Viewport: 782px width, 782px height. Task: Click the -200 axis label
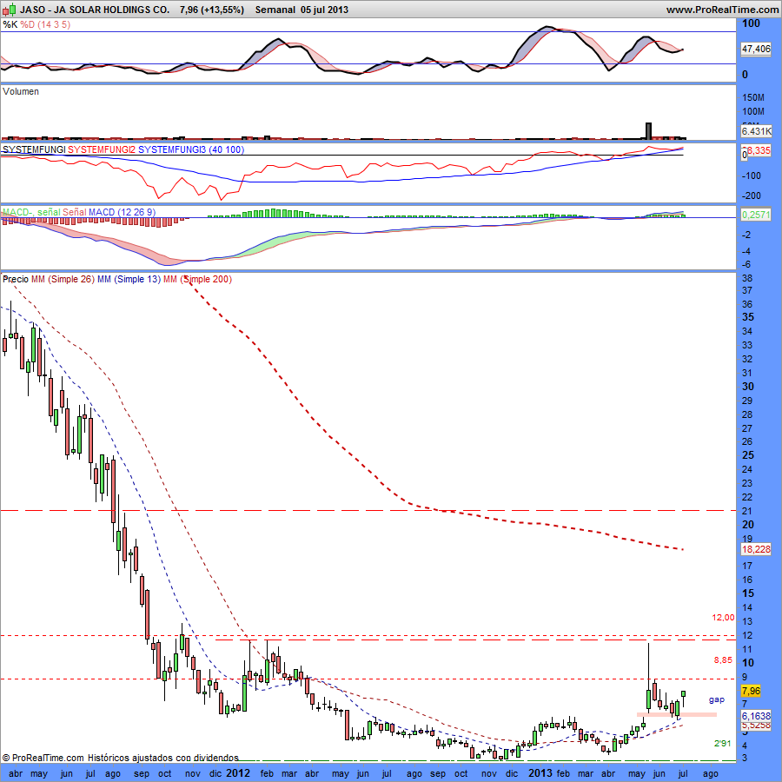point(750,196)
